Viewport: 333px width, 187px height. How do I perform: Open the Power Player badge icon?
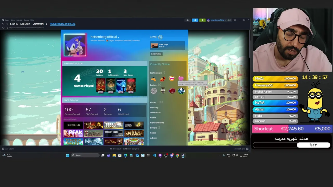(155, 46)
